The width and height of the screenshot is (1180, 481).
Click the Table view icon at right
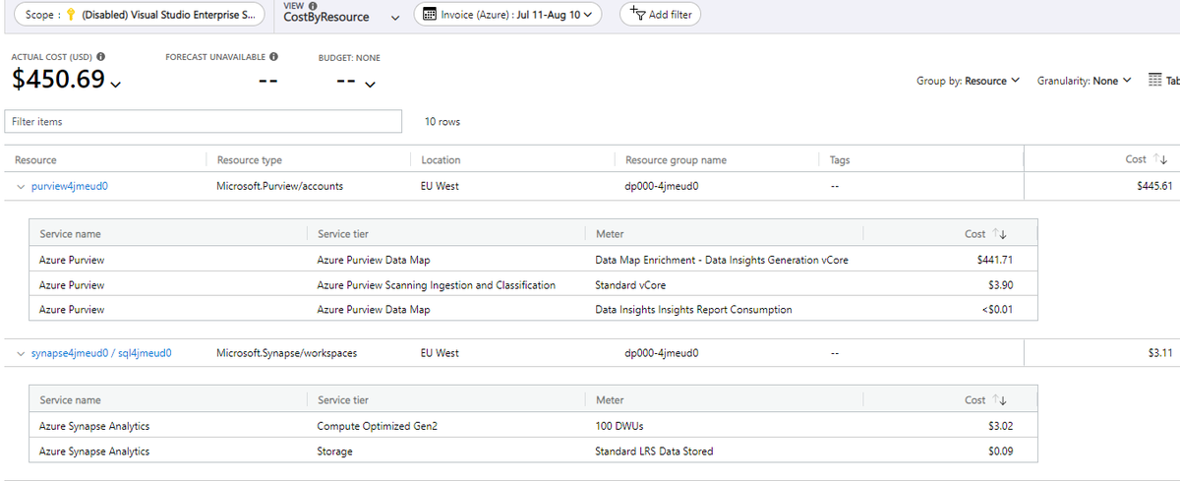(x=1156, y=81)
